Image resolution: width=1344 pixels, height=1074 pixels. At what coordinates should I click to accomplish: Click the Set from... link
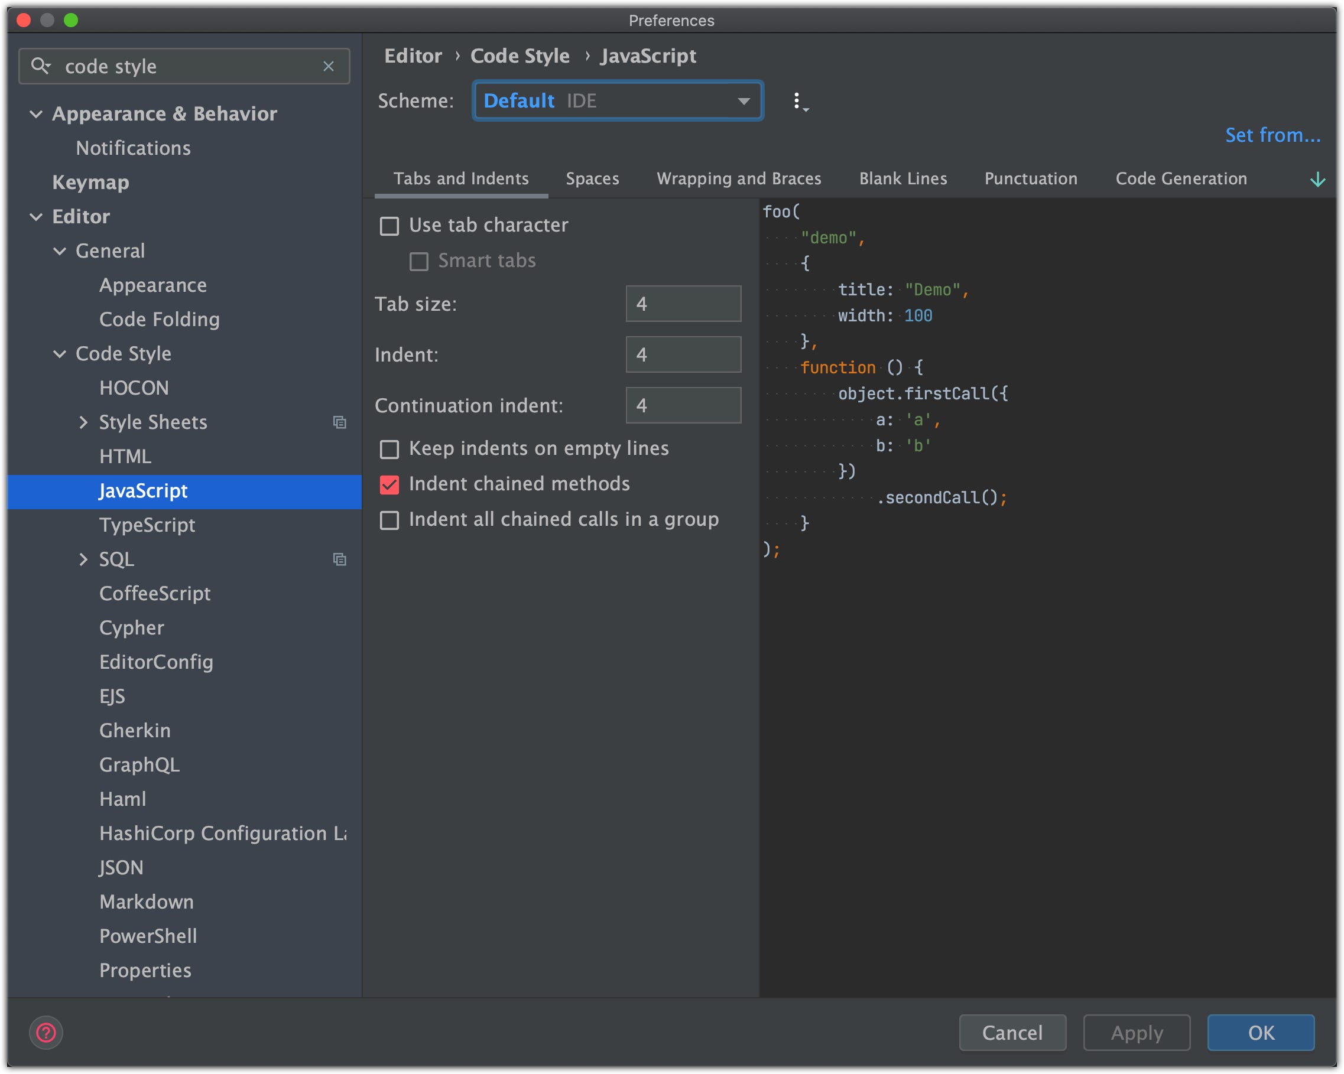point(1272,135)
